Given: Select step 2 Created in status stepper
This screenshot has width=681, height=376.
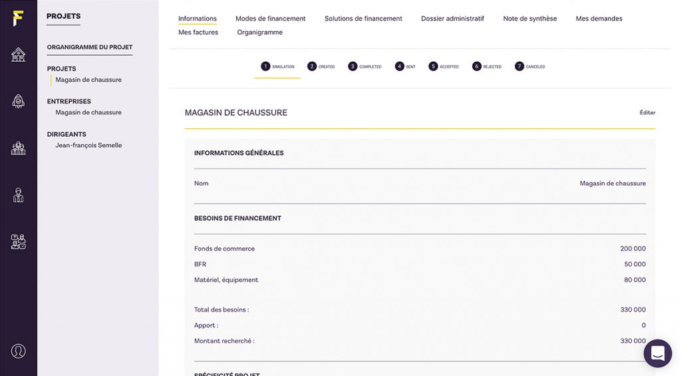Looking at the screenshot, I should tap(321, 66).
